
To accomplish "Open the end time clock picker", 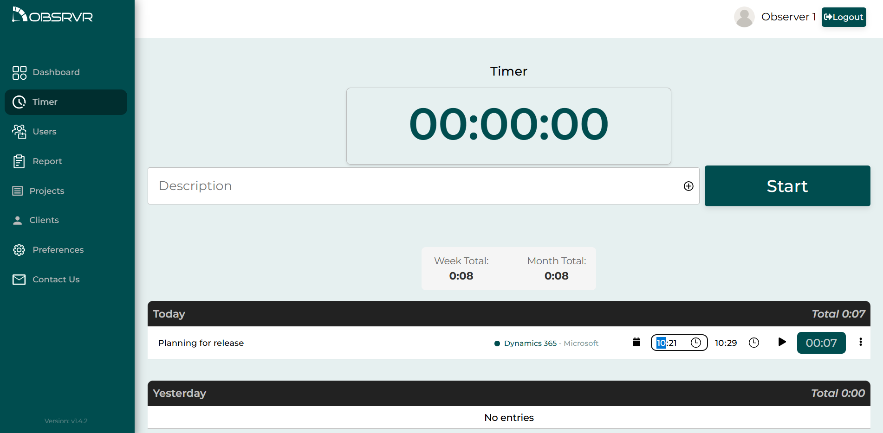I will (x=754, y=343).
